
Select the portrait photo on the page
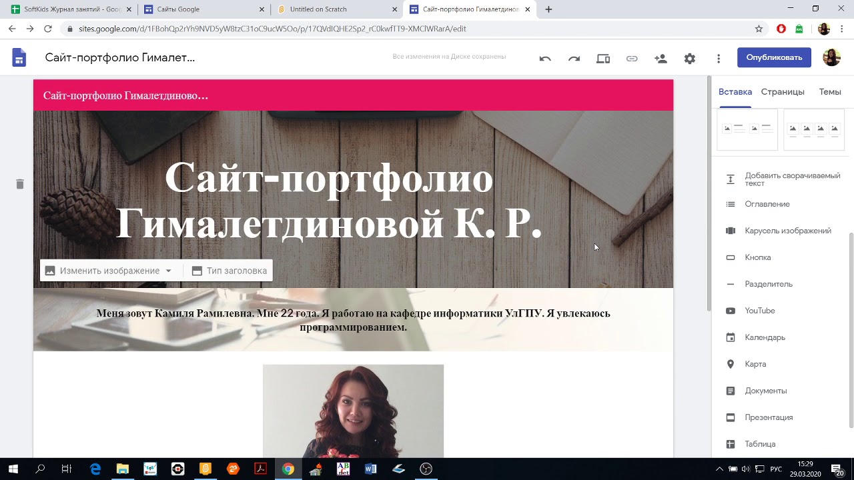point(353,411)
